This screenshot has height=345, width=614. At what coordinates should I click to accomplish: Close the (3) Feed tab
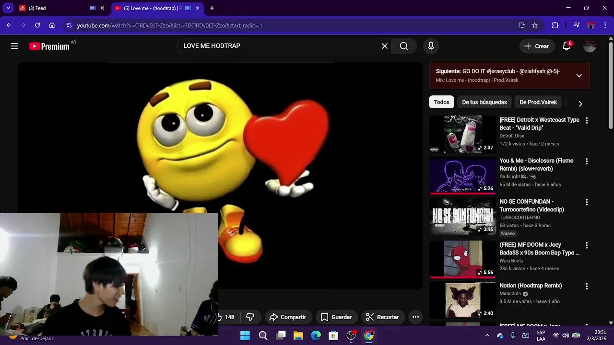[x=102, y=8]
